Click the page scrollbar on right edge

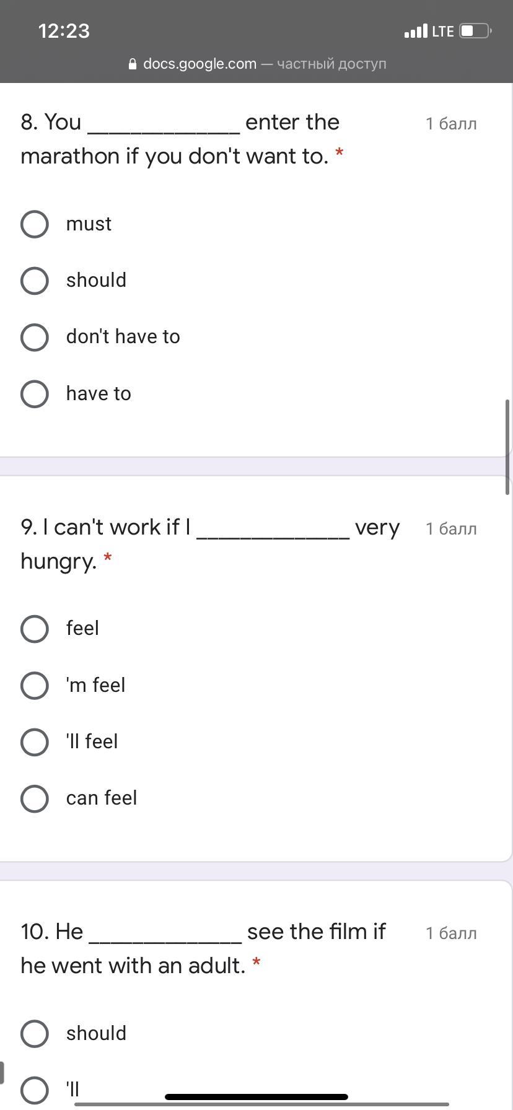507,447
